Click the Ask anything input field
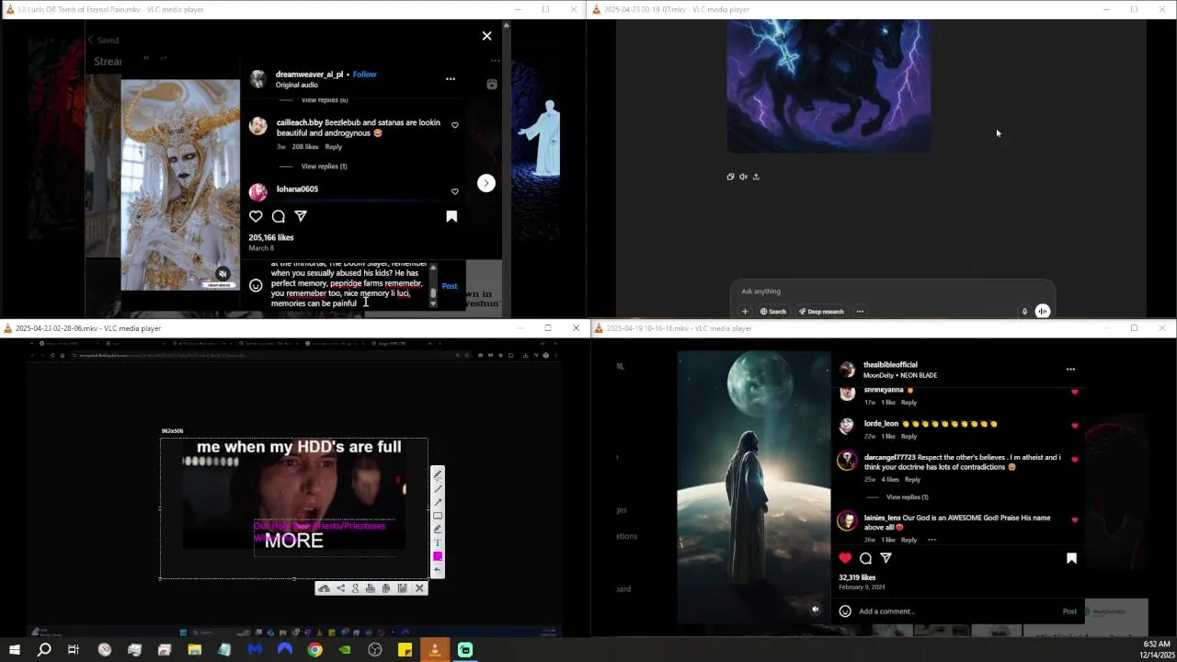1177x662 pixels. coord(892,291)
